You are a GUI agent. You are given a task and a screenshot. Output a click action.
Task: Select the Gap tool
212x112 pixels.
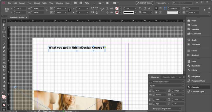(x=4, y=32)
